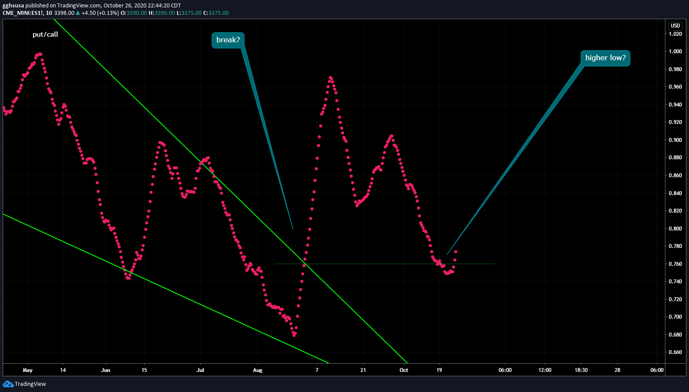Click the TradingView text watermark link
The image size is (689, 392).
30,384
